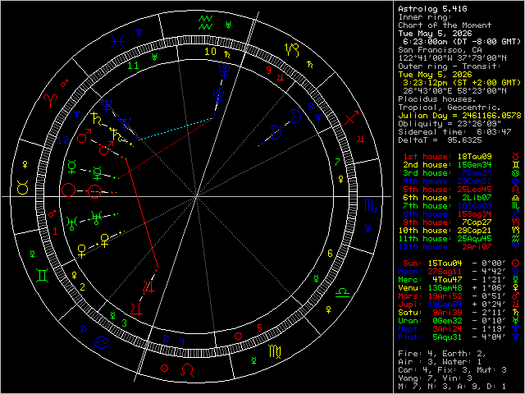Click the Aquarius symbol on the 11th house row
Image resolution: width=525 pixels, height=394 pixels.
tap(516, 239)
